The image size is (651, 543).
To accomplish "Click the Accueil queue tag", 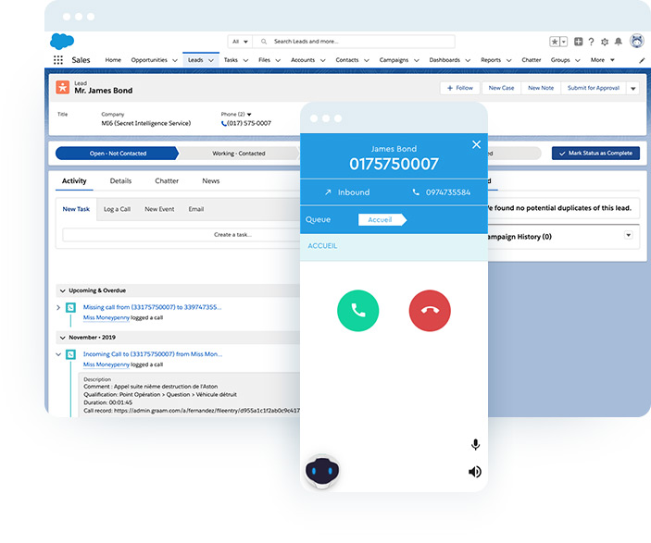I will [382, 220].
